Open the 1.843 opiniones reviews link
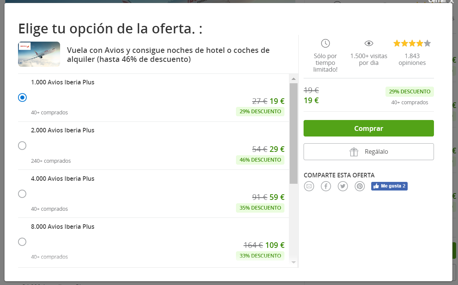 point(412,59)
